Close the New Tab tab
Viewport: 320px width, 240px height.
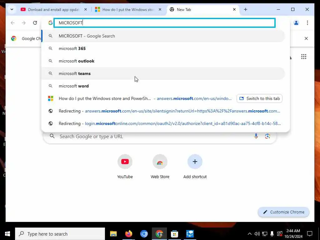click(x=234, y=9)
